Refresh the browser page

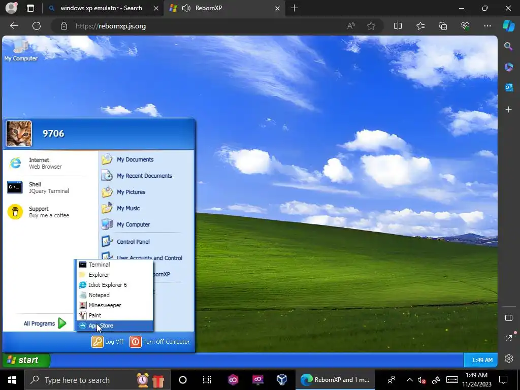point(37,26)
